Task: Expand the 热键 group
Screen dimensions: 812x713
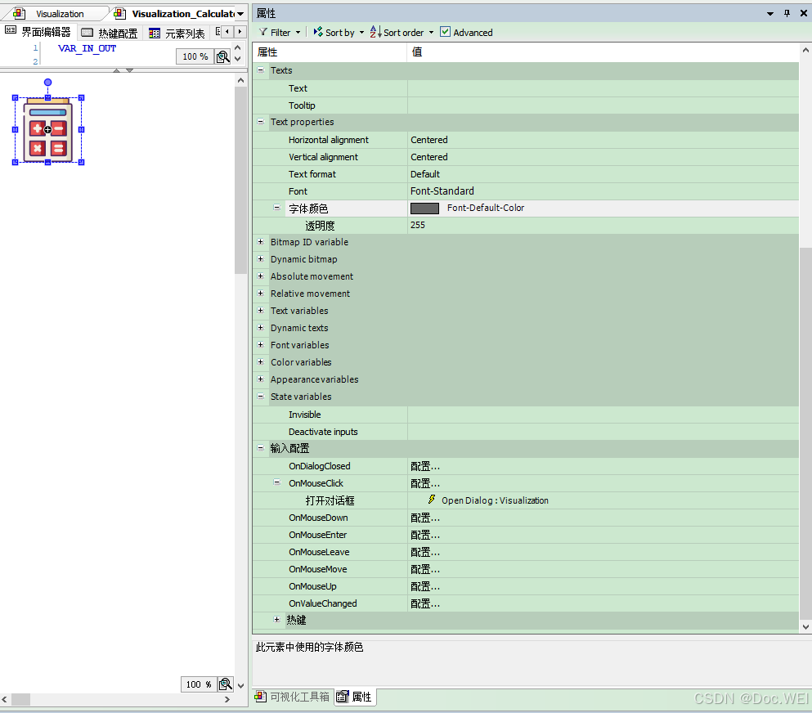Action: tap(277, 619)
